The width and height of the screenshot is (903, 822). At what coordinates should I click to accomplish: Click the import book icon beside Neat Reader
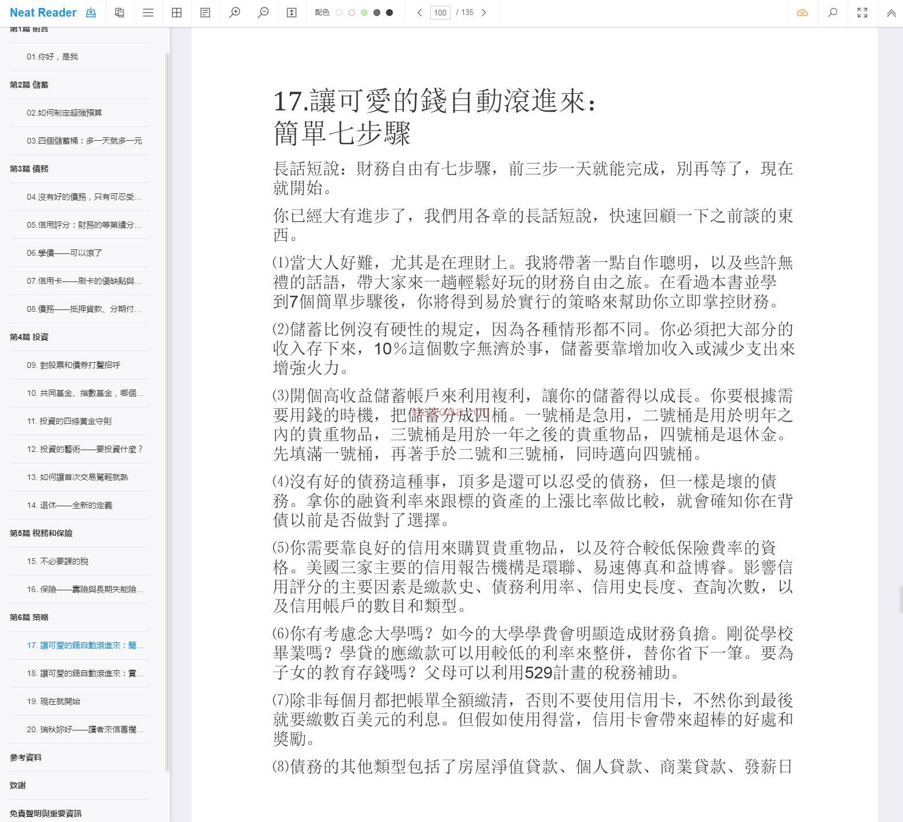tap(91, 13)
